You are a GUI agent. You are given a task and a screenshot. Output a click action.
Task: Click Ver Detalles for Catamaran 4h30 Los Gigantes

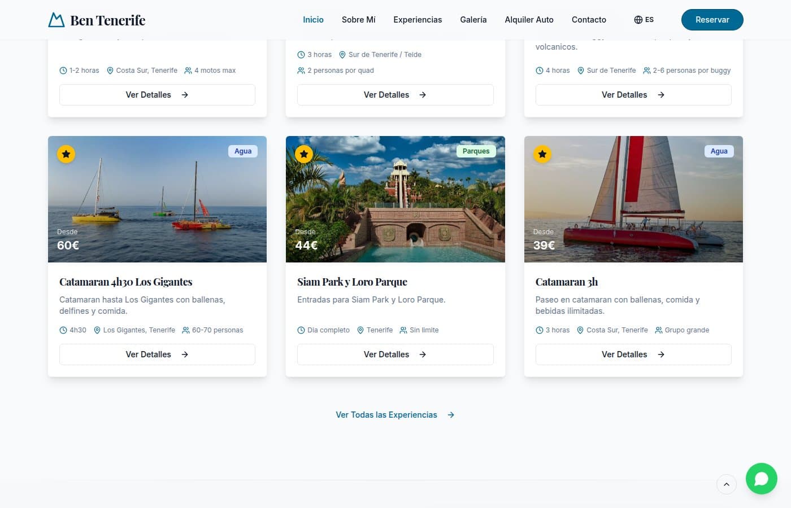(157, 354)
